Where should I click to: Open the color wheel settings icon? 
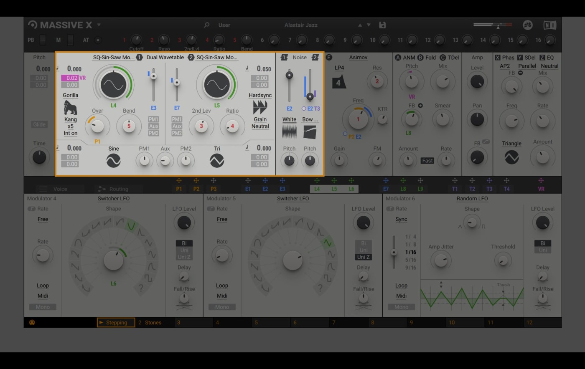point(527,25)
